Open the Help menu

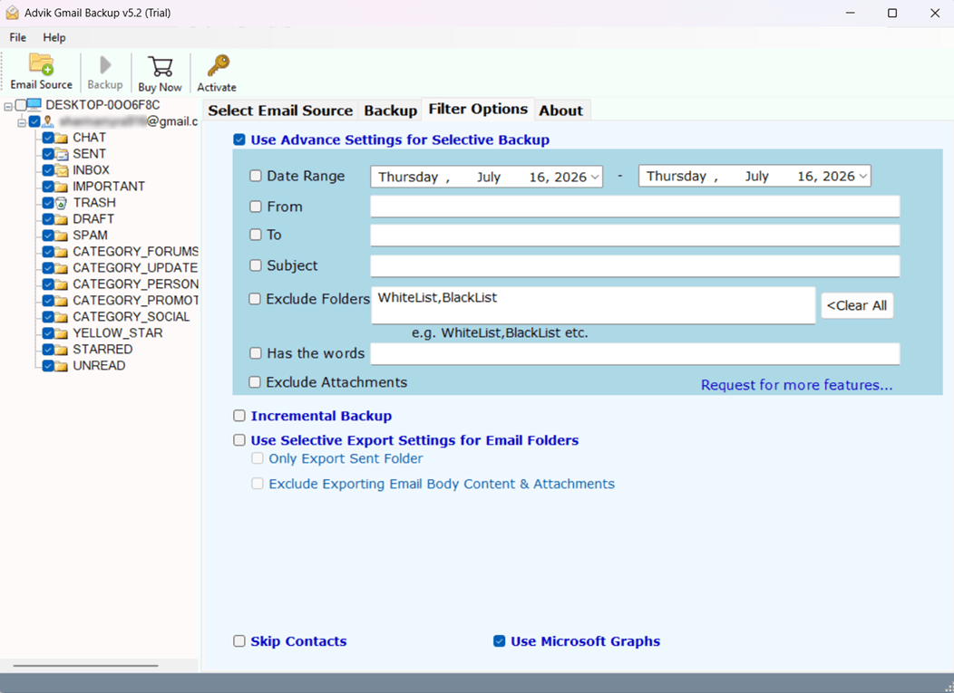pos(54,38)
